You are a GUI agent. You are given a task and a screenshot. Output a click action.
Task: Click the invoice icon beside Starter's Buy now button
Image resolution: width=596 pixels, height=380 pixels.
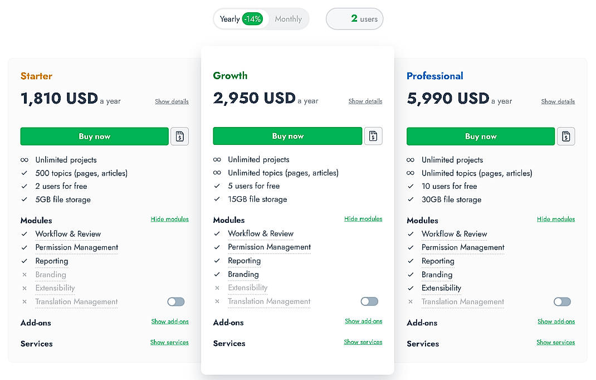point(179,136)
